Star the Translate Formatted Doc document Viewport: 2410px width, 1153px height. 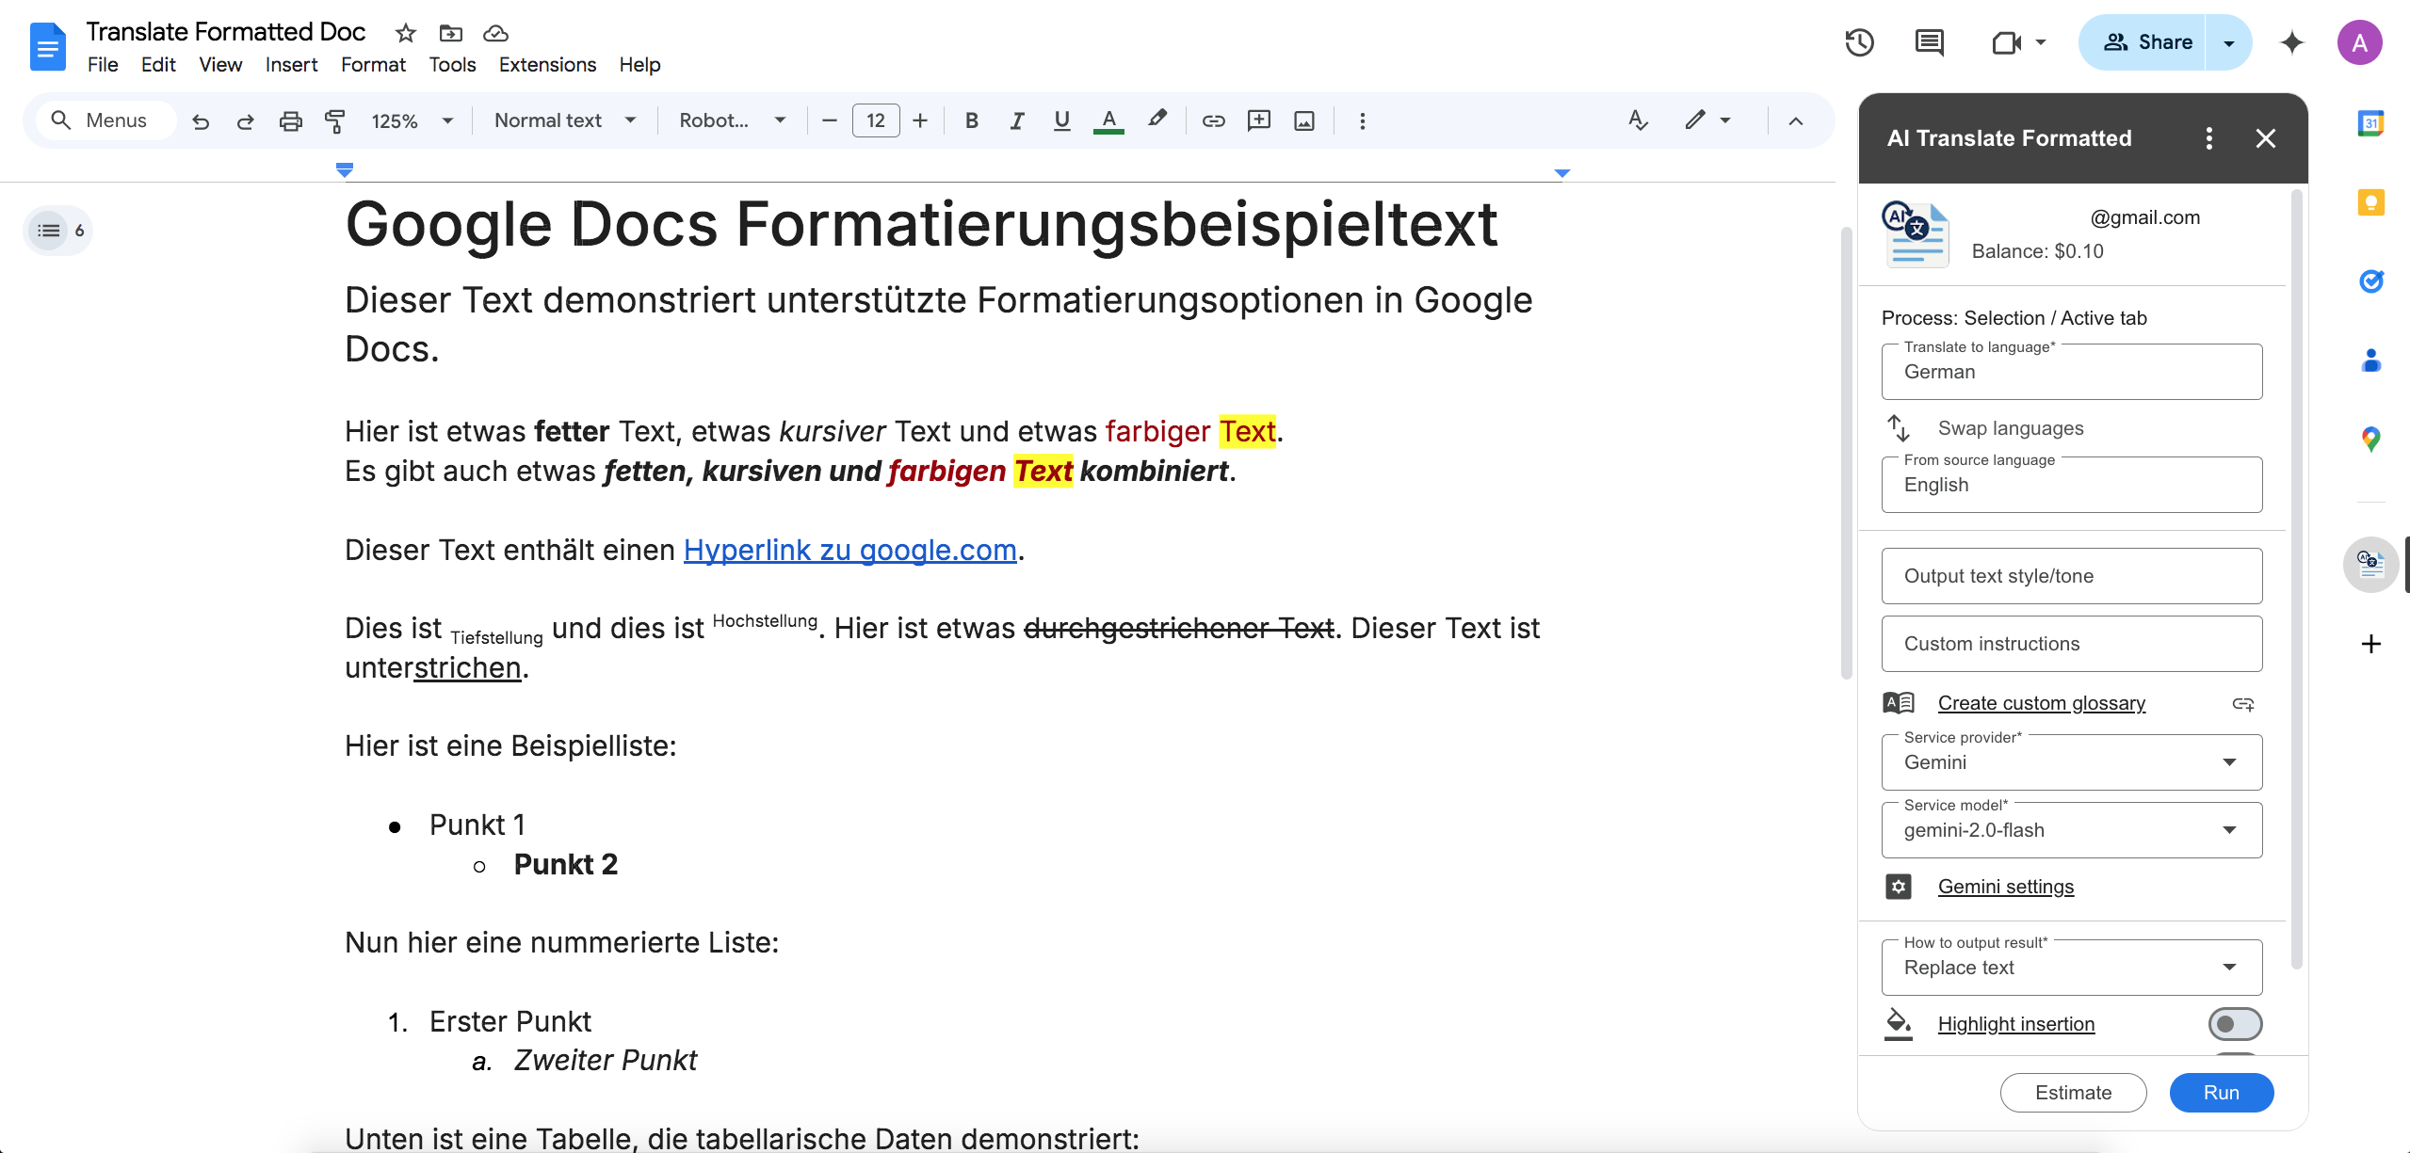tap(406, 33)
